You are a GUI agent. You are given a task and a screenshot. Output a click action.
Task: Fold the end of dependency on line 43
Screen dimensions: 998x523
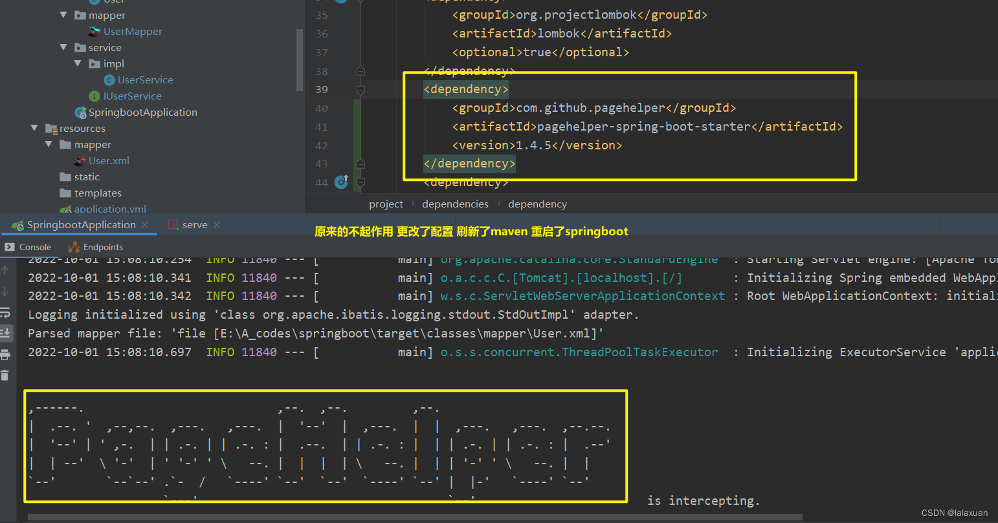(x=360, y=164)
